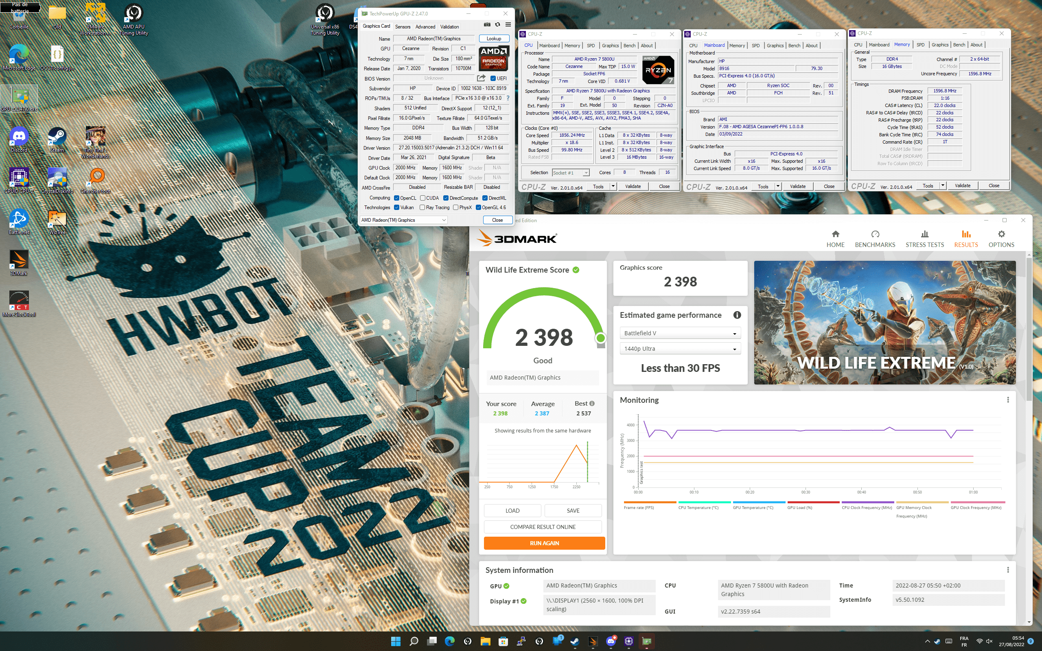Switch to Validation tab in GPU-Z
Screen dimensions: 1042x651
[449, 27]
